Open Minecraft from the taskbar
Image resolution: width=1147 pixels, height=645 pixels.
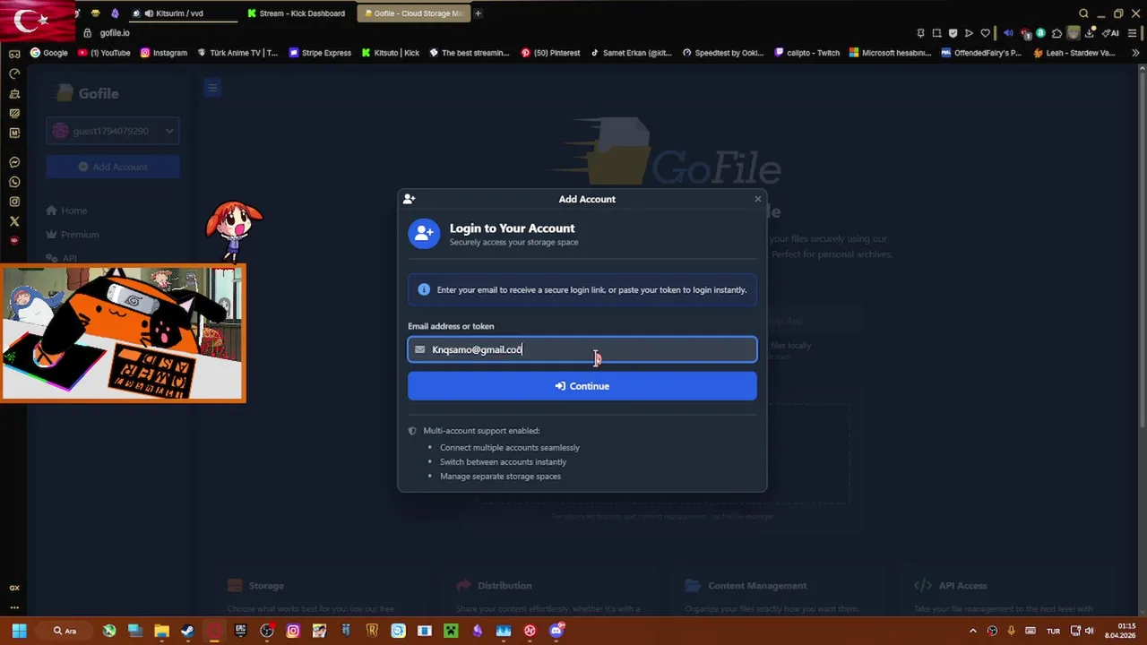point(451,631)
